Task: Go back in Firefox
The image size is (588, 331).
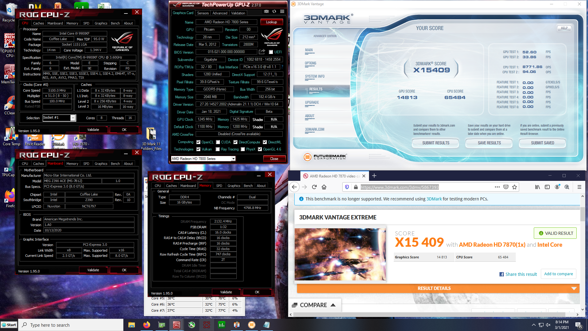Action: 294,187
